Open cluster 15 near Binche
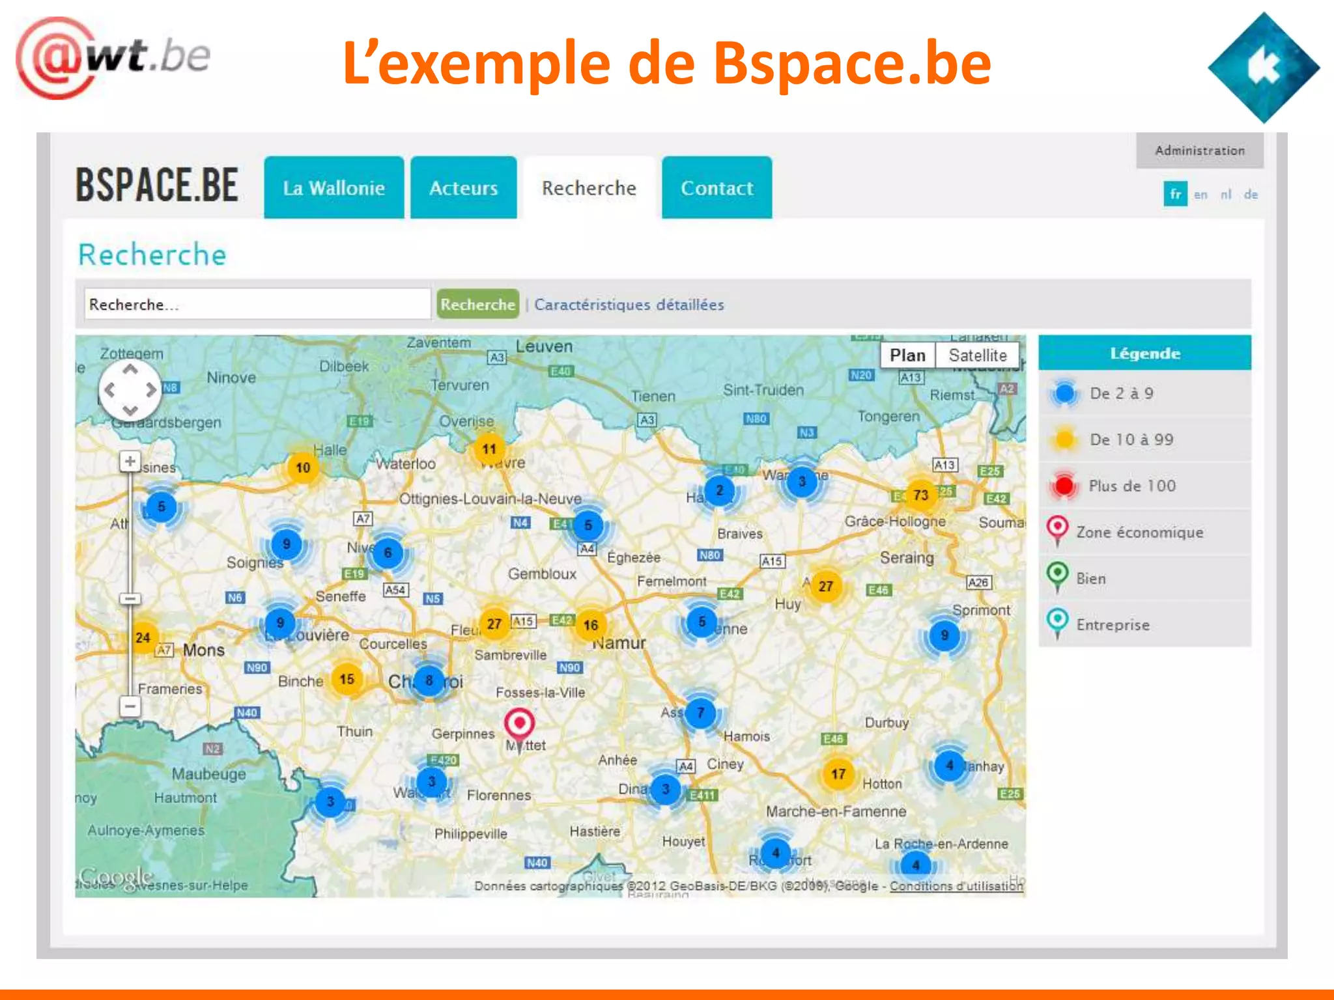 (347, 679)
